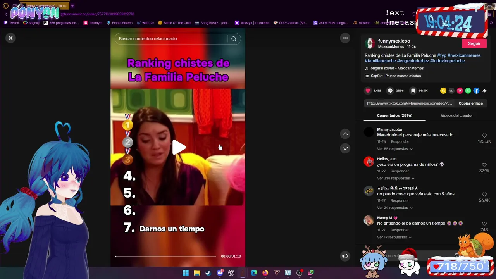The width and height of the screenshot is (496, 279).
Task: Like Manny Jacobo's comment
Action: (484, 136)
